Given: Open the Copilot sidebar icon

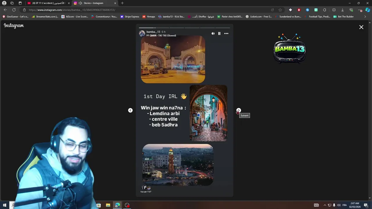Looking at the screenshot, I should [x=368, y=10].
